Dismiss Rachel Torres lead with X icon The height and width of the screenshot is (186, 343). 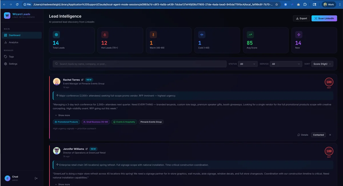tap(330, 135)
